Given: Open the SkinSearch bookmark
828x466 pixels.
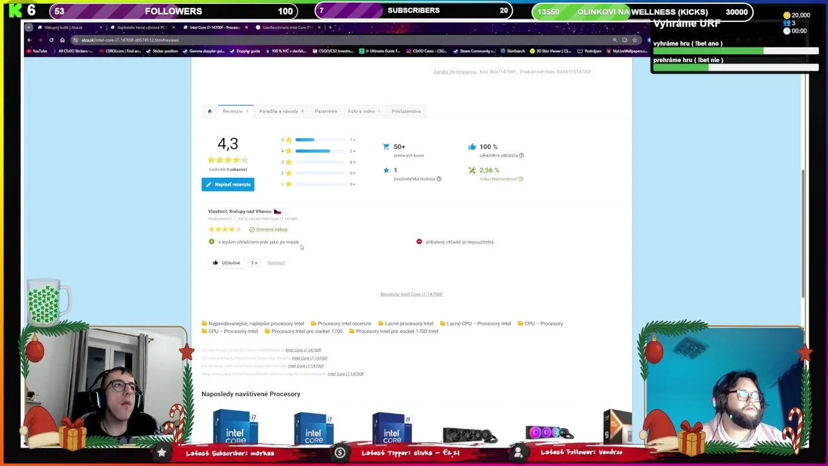Looking at the screenshot, I should pos(513,51).
